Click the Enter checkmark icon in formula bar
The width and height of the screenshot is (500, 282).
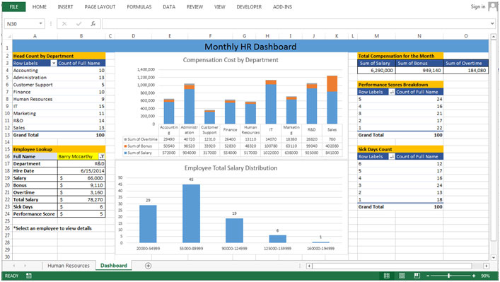click(79, 23)
